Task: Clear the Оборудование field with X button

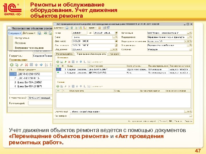Action: tap(114, 50)
